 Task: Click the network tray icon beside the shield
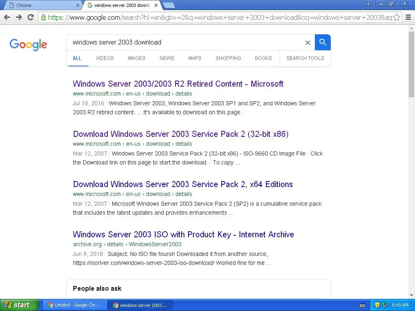(385, 305)
